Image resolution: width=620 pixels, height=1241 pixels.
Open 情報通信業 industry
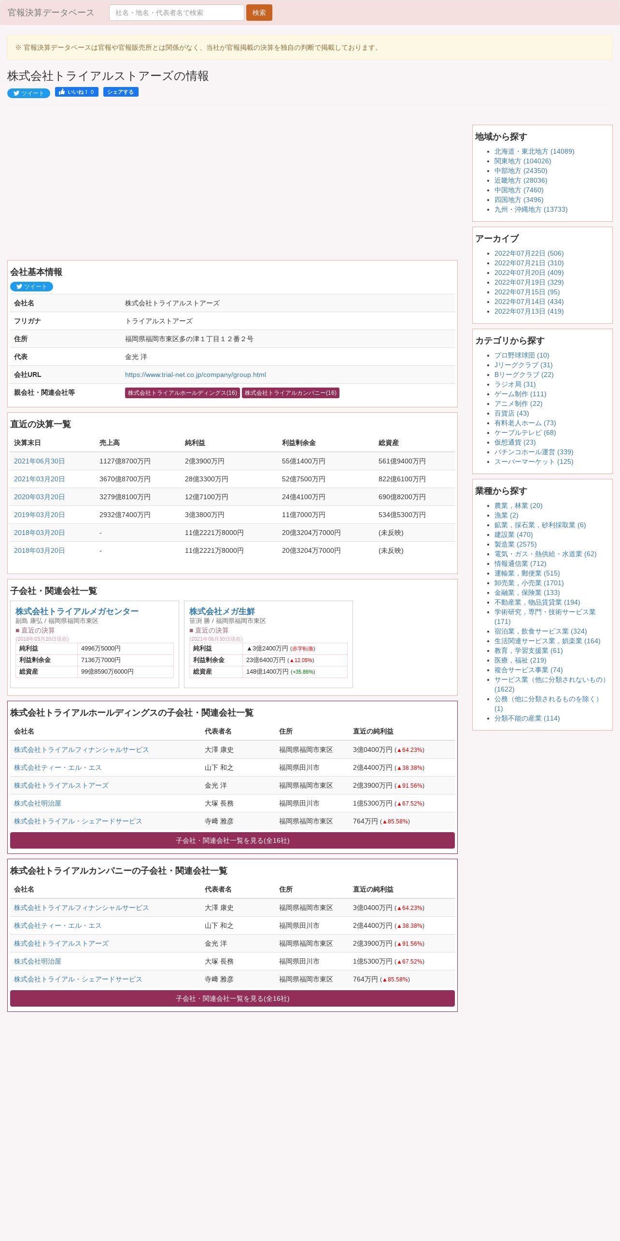coord(520,563)
